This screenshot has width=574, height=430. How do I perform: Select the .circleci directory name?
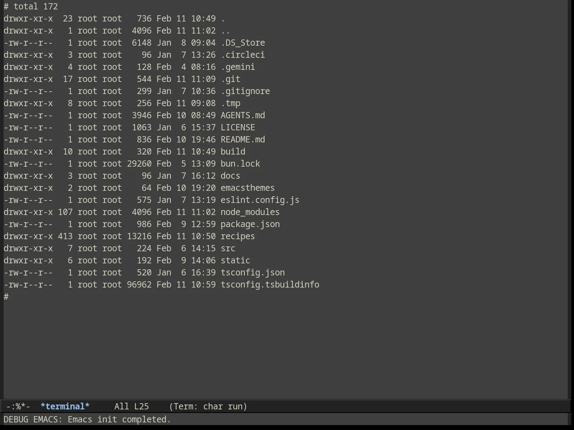coord(243,55)
